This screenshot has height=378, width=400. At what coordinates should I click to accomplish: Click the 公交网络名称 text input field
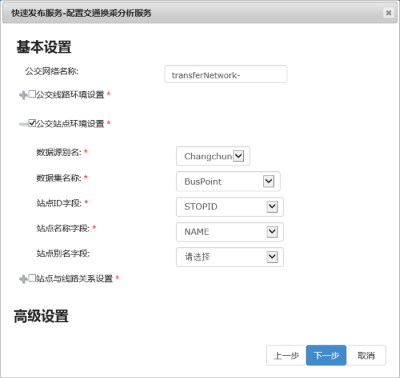pos(225,75)
